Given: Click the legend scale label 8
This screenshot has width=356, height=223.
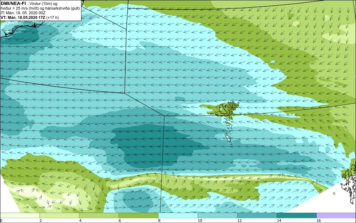Looking at the screenshot, I should [x=159, y=221].
